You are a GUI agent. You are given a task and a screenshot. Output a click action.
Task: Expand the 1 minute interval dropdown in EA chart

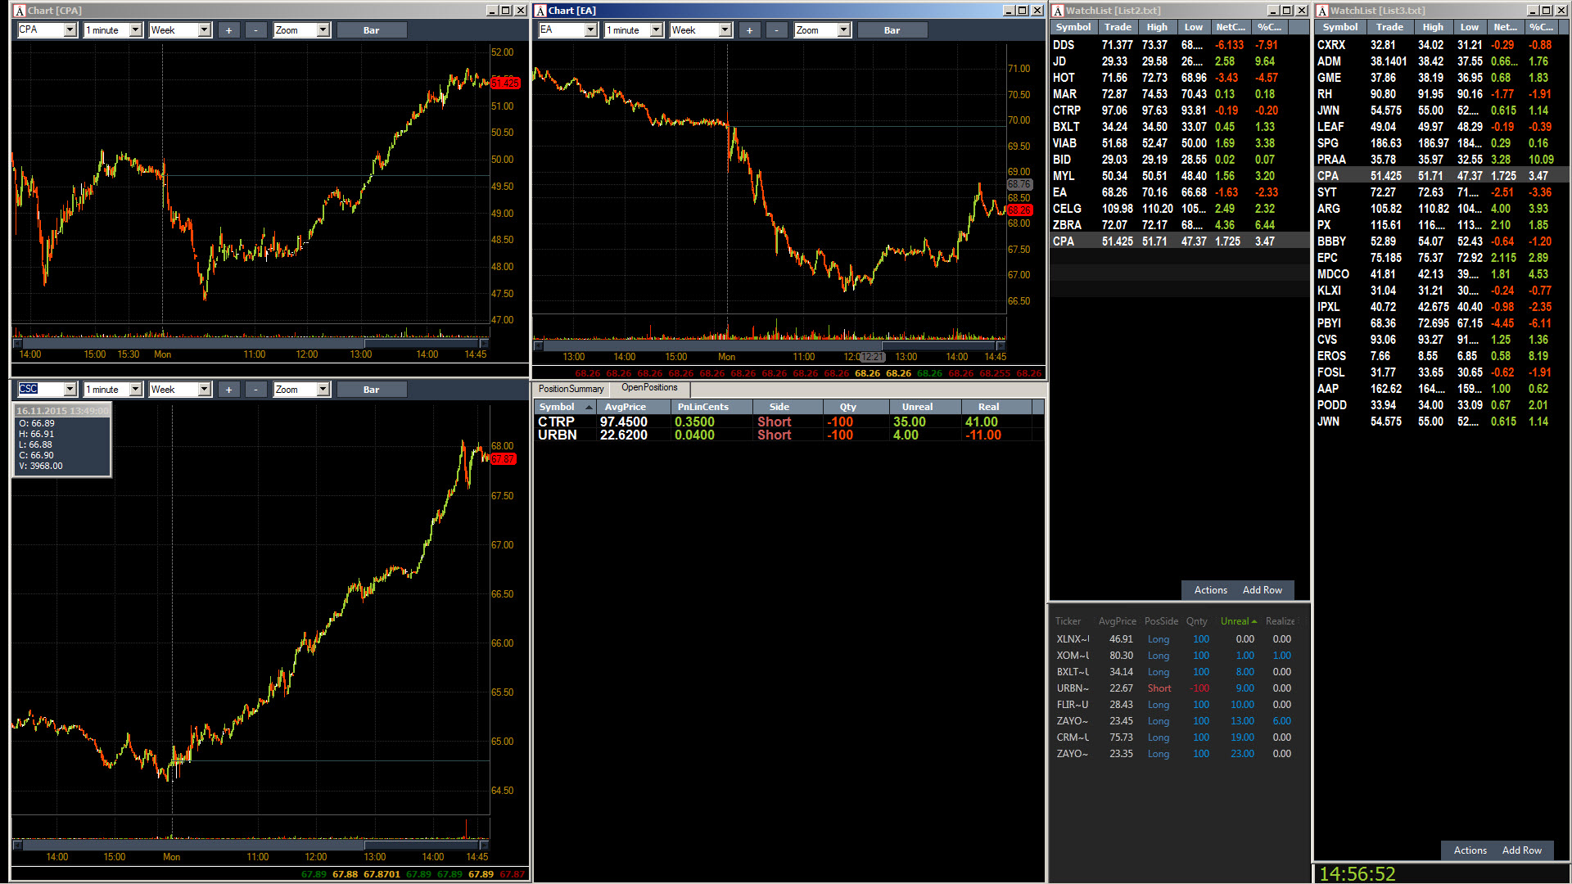point(656,30)
